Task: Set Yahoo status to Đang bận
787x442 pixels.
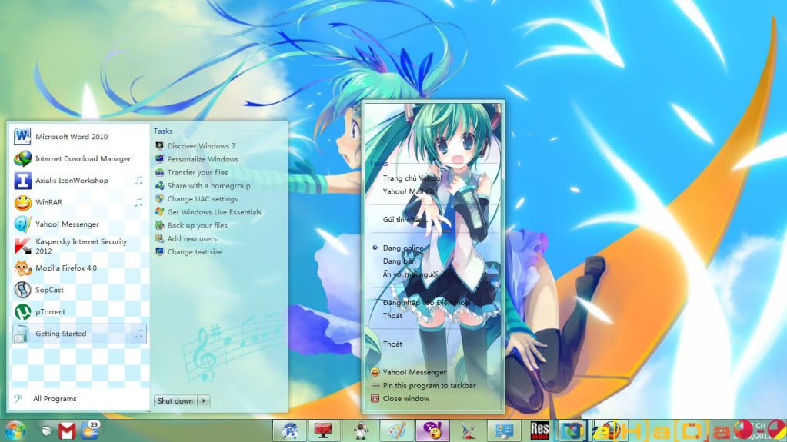Action: 400,261
